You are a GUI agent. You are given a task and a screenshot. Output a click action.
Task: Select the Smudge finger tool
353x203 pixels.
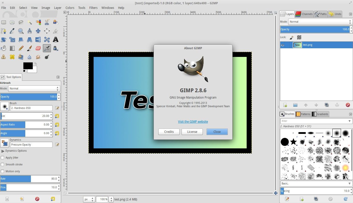click(x=38, y=57)
